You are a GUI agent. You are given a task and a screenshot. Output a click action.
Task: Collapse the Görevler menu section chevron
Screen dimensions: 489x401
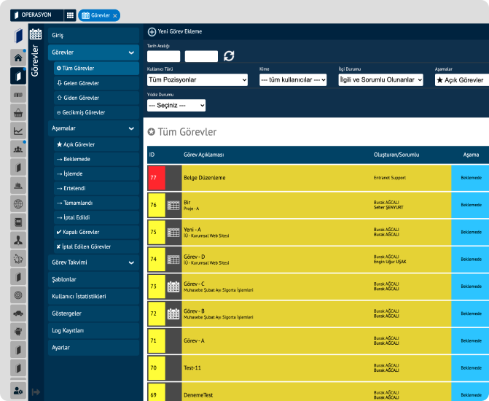point(132,52)
